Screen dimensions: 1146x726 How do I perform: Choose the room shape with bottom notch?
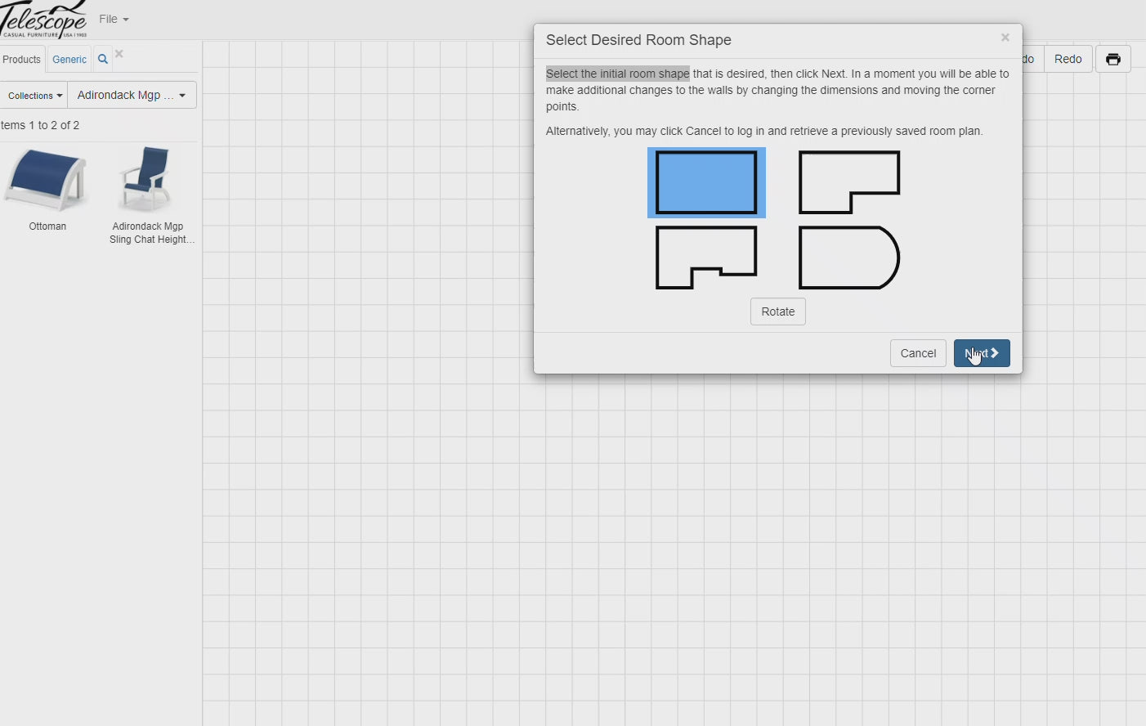coord(706,258)
